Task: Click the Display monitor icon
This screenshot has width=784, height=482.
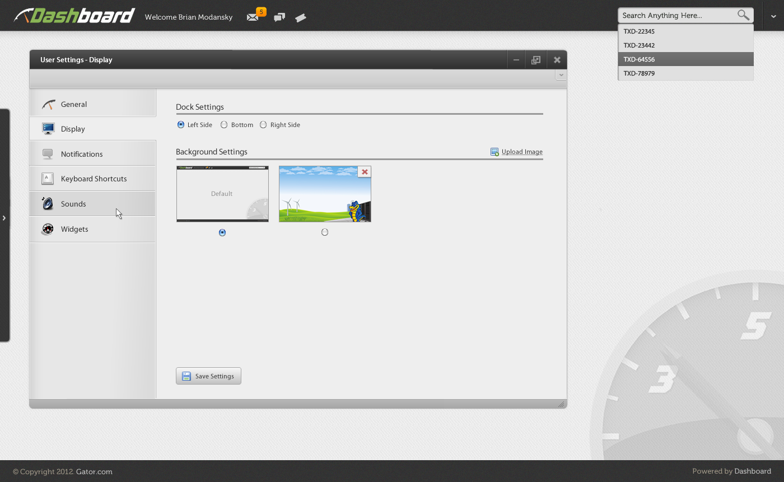Action: point(48,129)
